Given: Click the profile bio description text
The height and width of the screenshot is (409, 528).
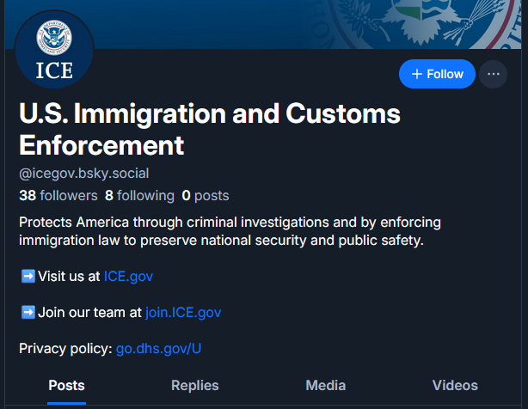Looking at the screenshot, I should pos(230,231).
